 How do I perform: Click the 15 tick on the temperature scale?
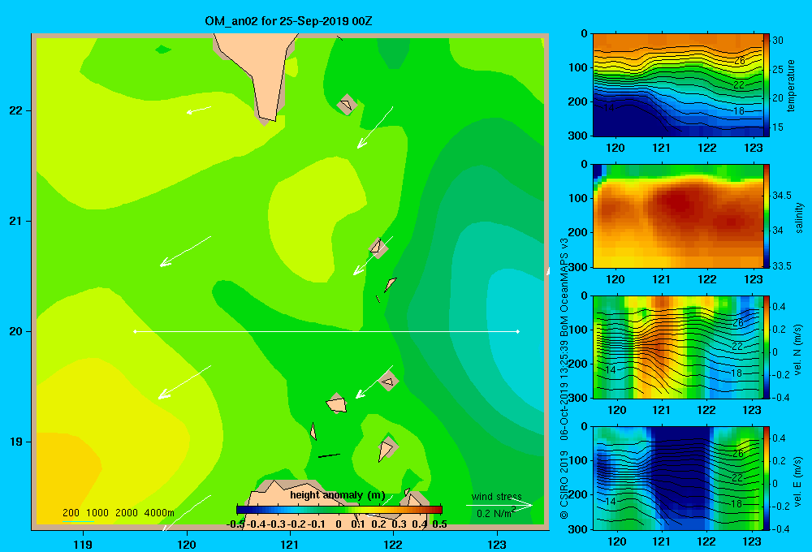point(778,127)
